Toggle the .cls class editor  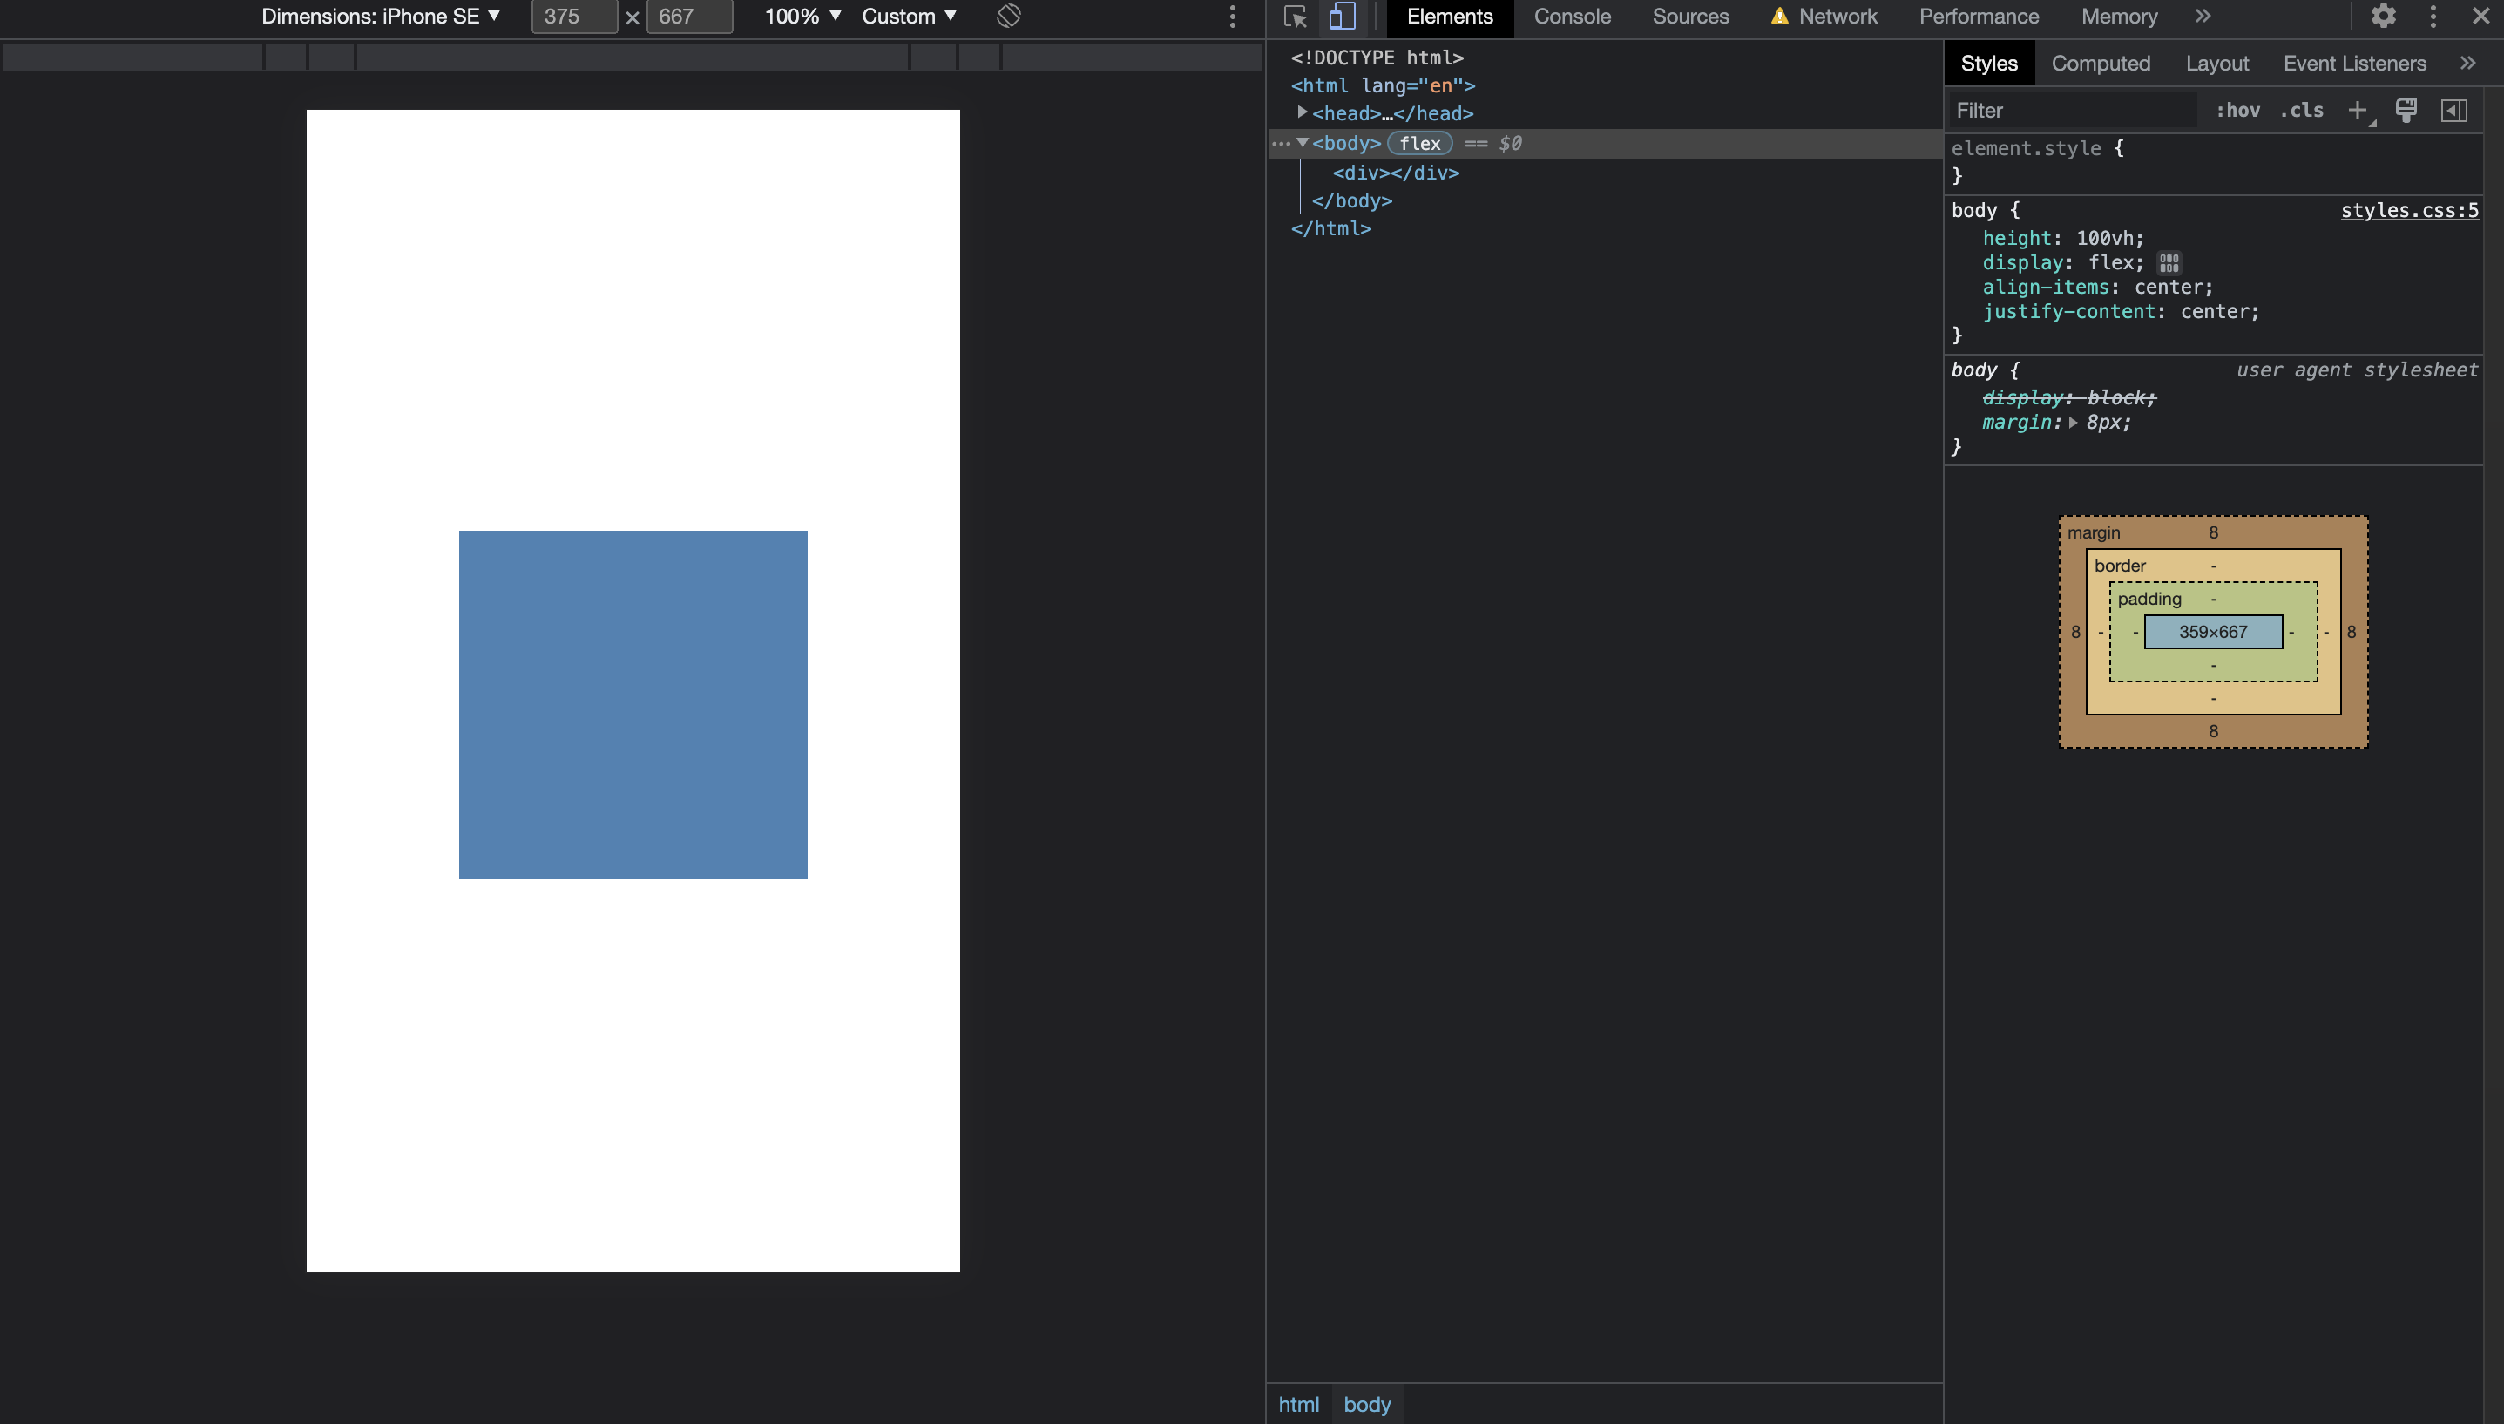(x=2302, y=111)
